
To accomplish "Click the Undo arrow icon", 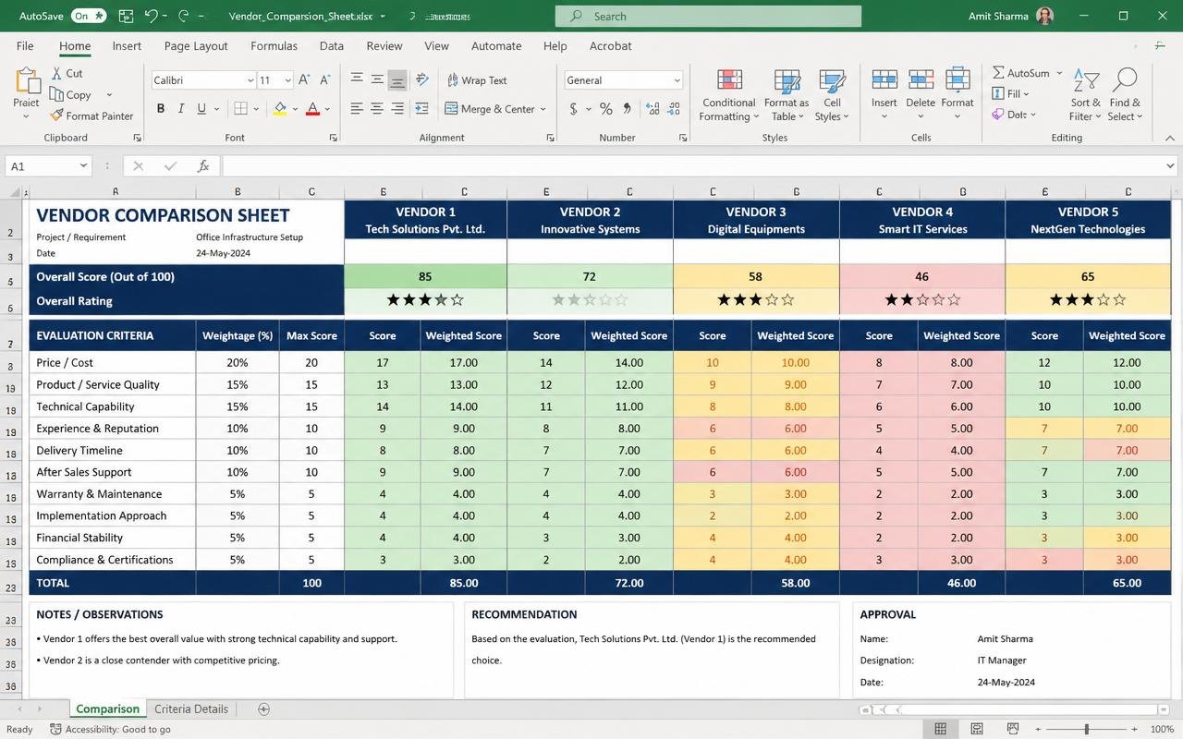I will [x=151, y=16].
